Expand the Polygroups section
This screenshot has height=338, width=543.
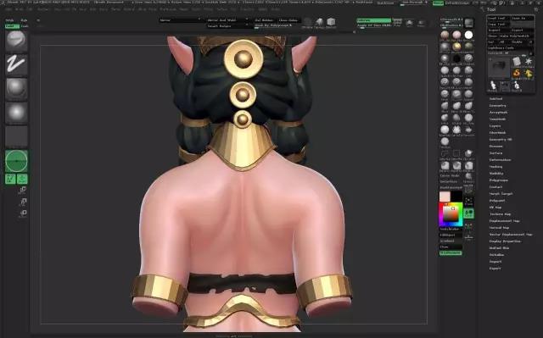click(x=499, y=180)
